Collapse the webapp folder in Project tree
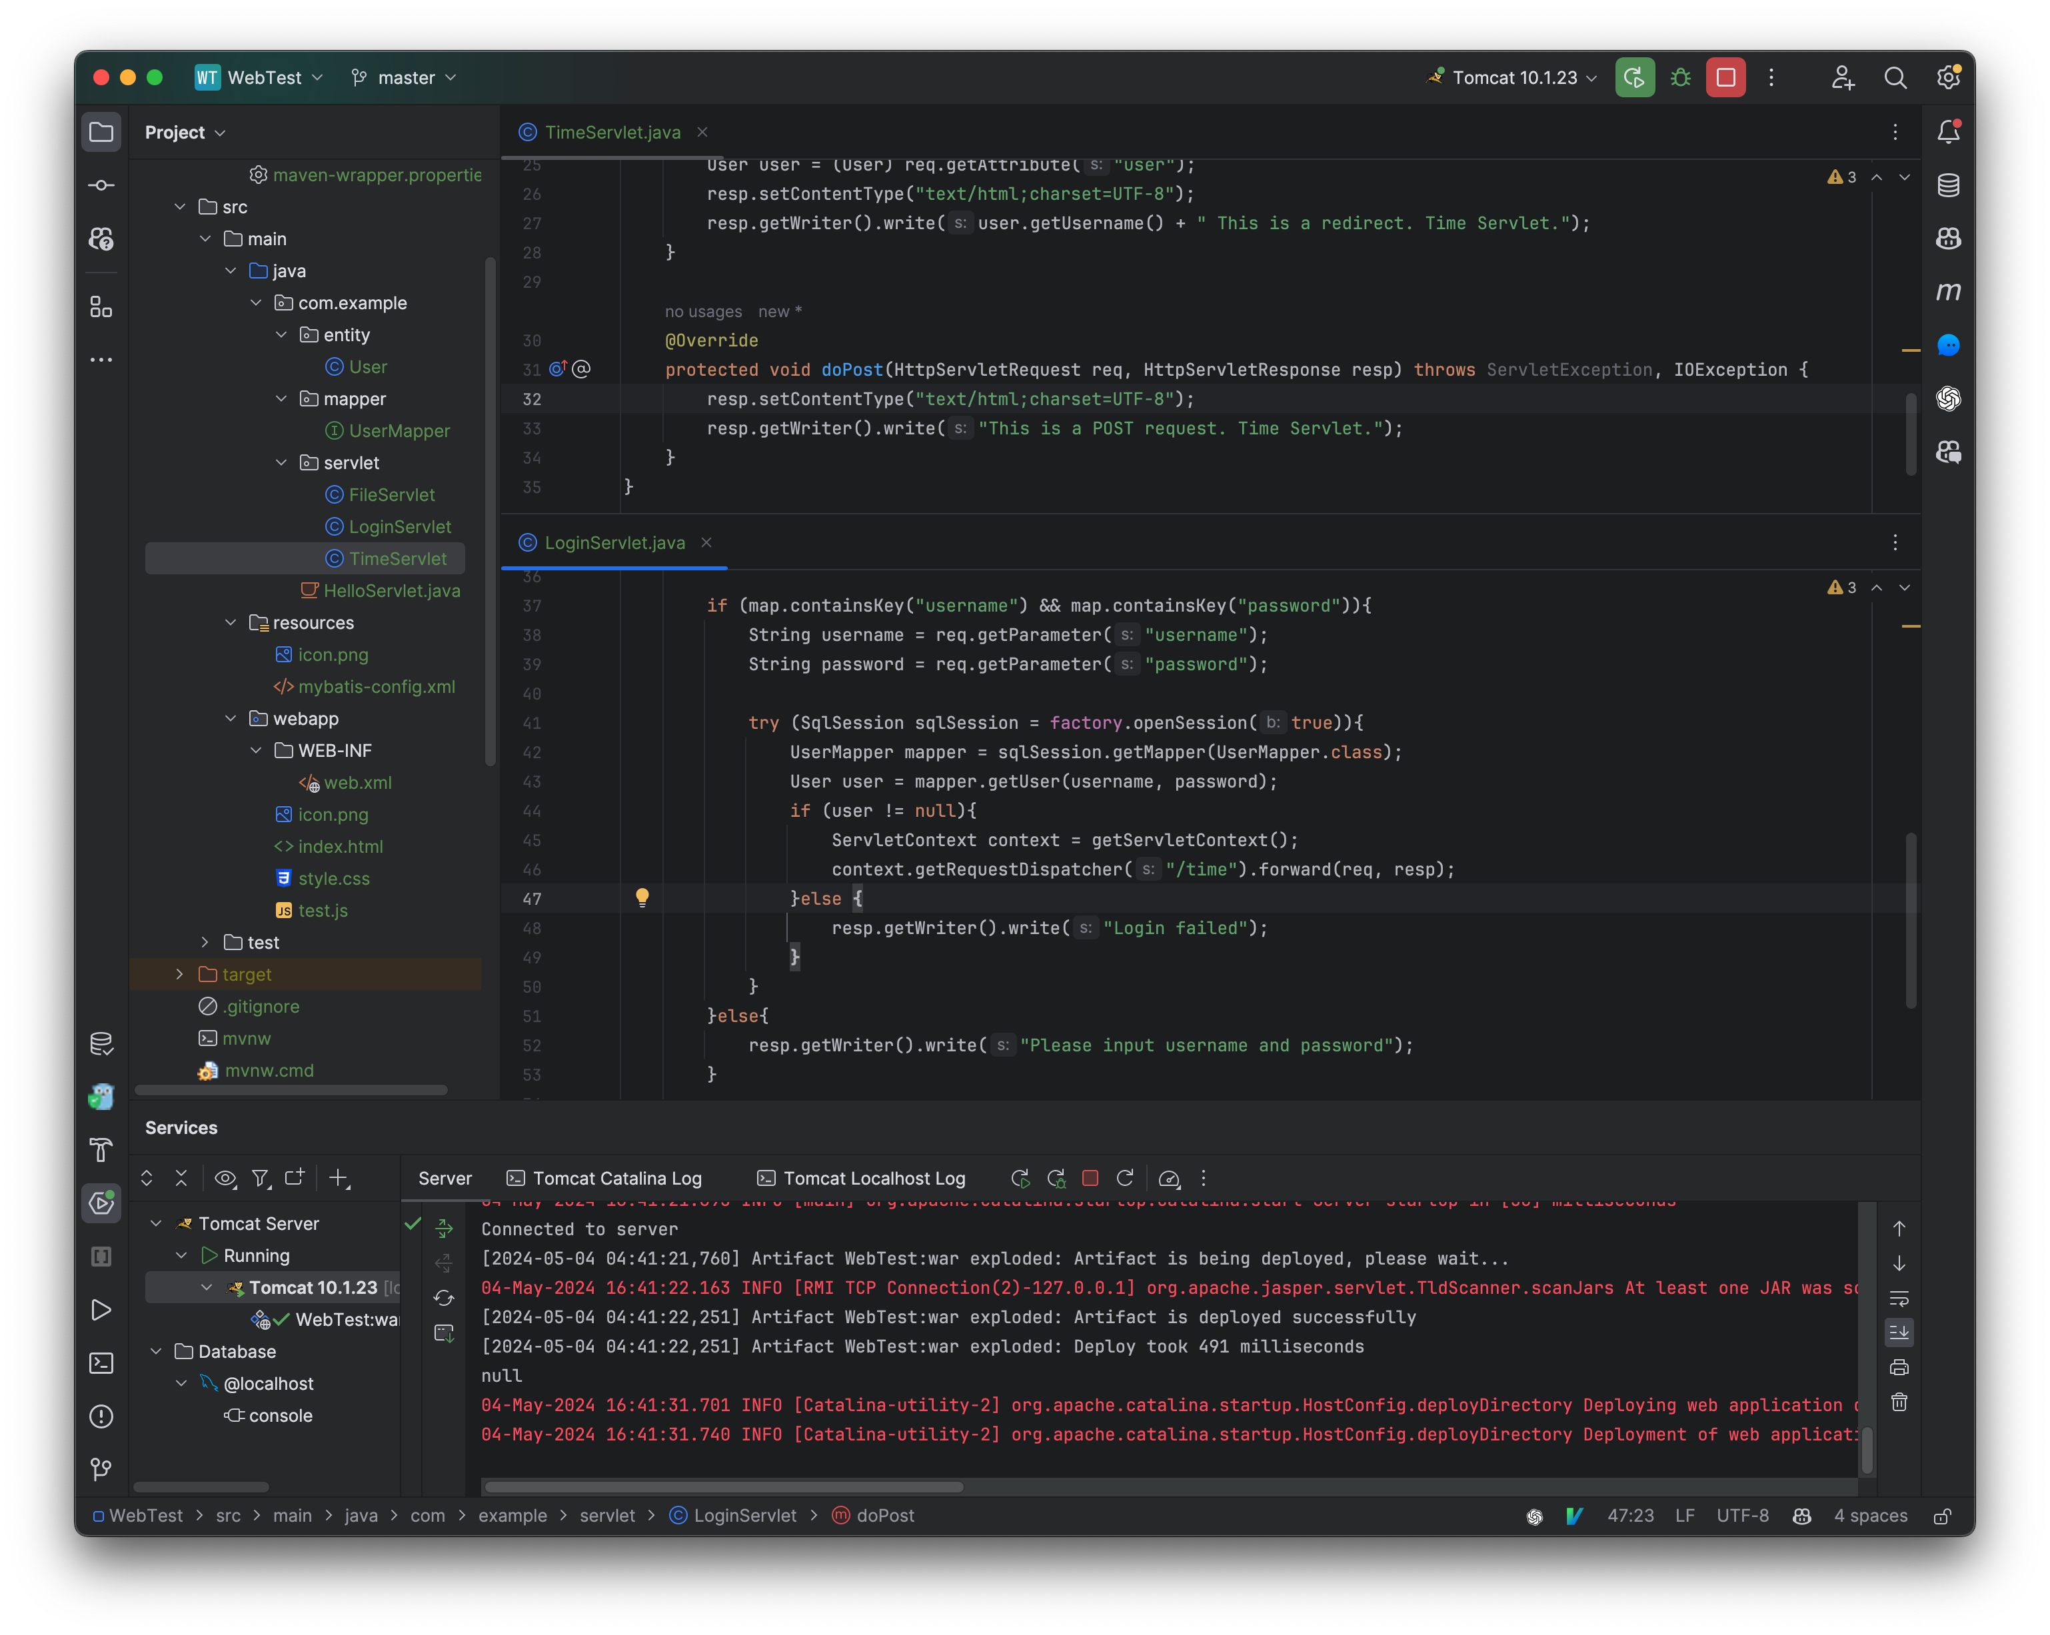The width and height of the screenshot is (2050, 1635). 231,719
